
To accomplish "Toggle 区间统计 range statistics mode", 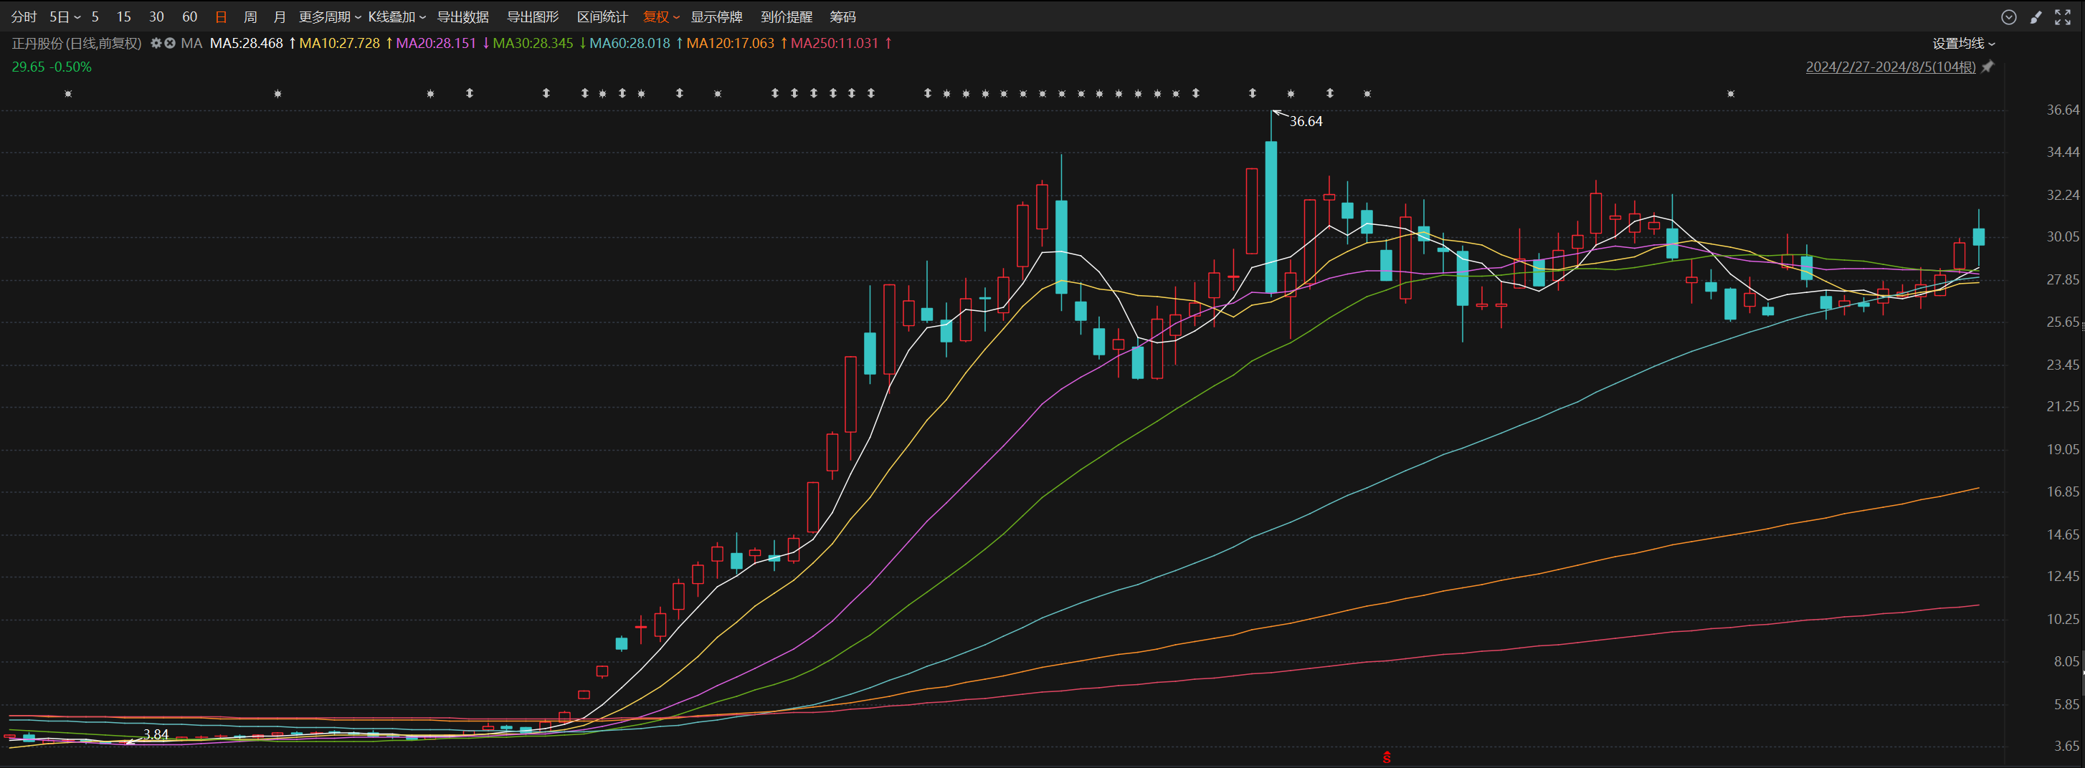I will [x=602, y=17].
